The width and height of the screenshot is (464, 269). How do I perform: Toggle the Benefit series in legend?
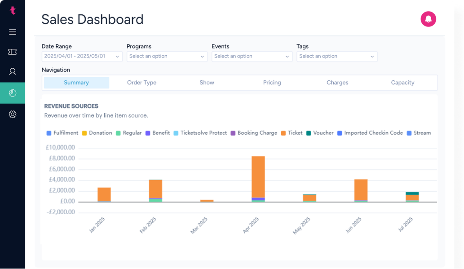coord(158,133)
